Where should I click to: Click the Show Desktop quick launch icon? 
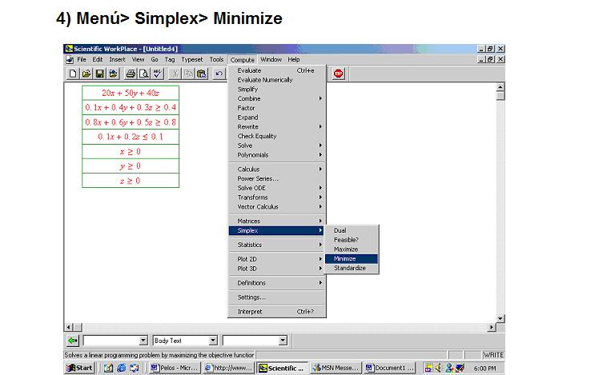coord(108,368)
